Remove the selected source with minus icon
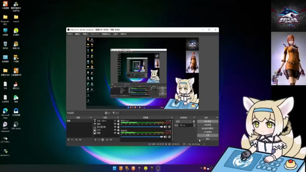Viewport: 306px width, 172px height. [99, 140]
